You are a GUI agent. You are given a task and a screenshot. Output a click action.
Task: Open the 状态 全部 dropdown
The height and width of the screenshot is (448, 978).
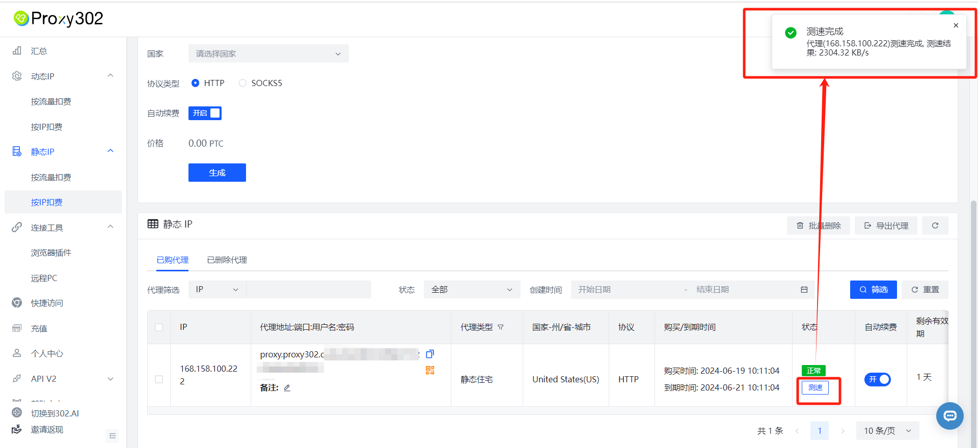click(472, 290)
